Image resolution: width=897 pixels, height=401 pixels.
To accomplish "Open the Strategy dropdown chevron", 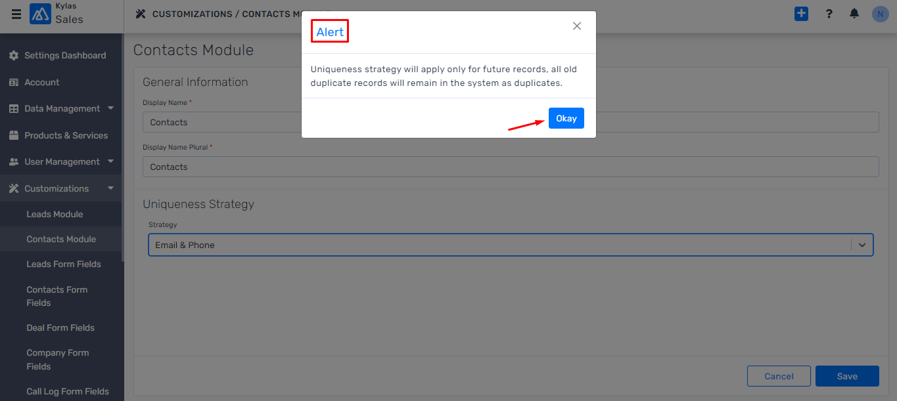I will coord(862,245).
